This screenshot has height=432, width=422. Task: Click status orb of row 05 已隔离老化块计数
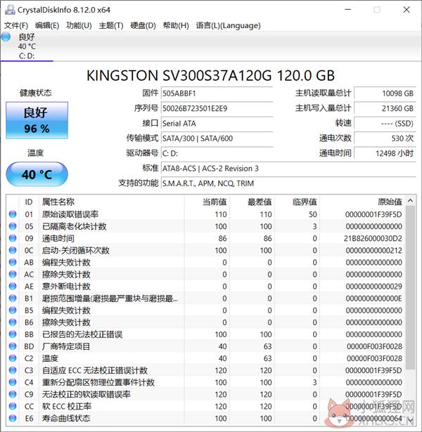coord(13,226)
